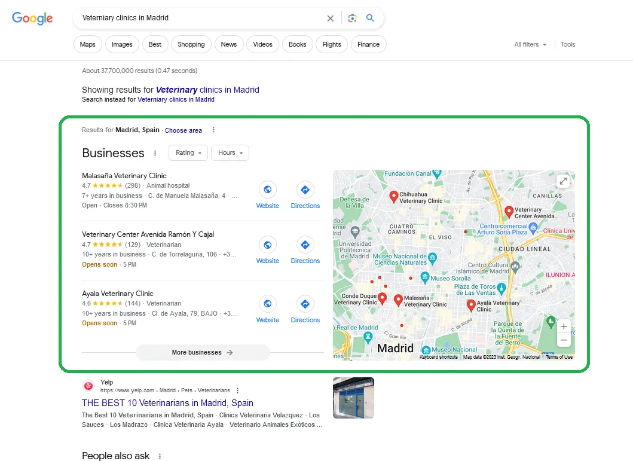
Task: Click the More businesses button
Action: tap(203, 352)
